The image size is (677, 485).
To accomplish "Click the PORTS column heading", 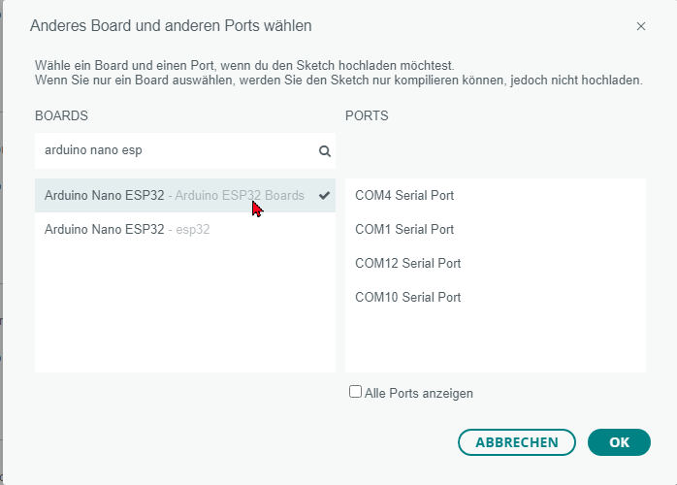I will 367,115.
